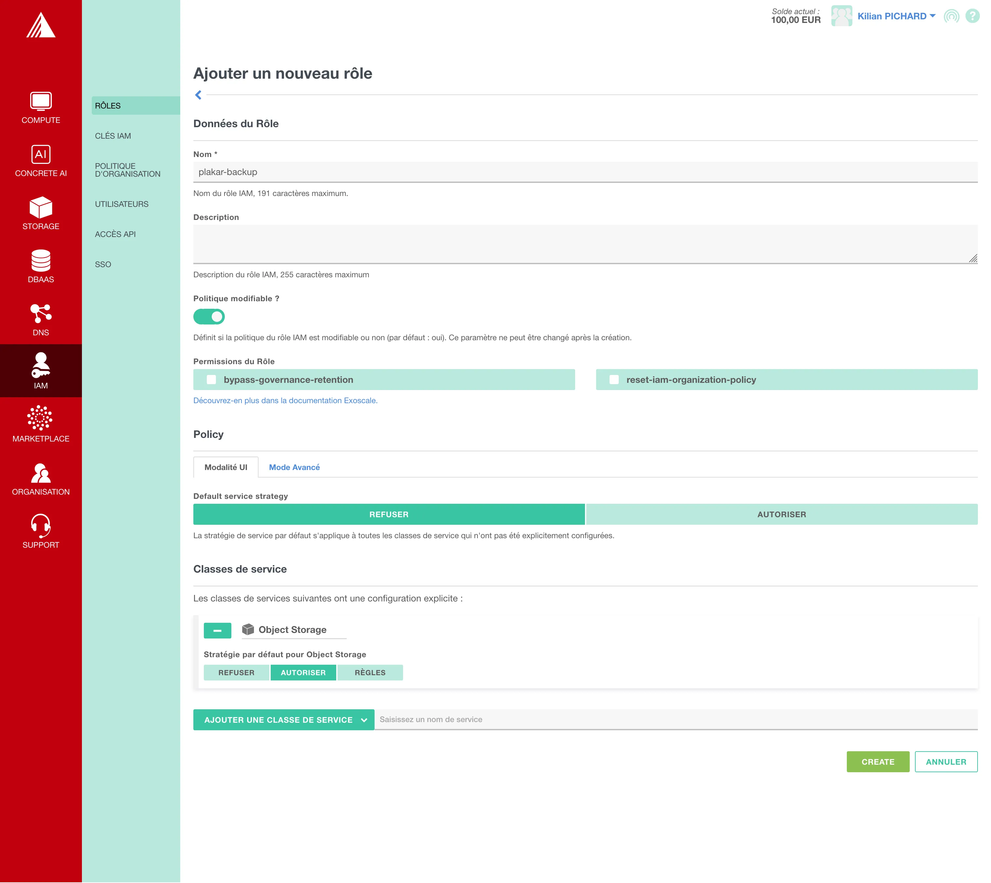Open the Organisation icon
The image size is (991, 883).
[x=41, y=473]
